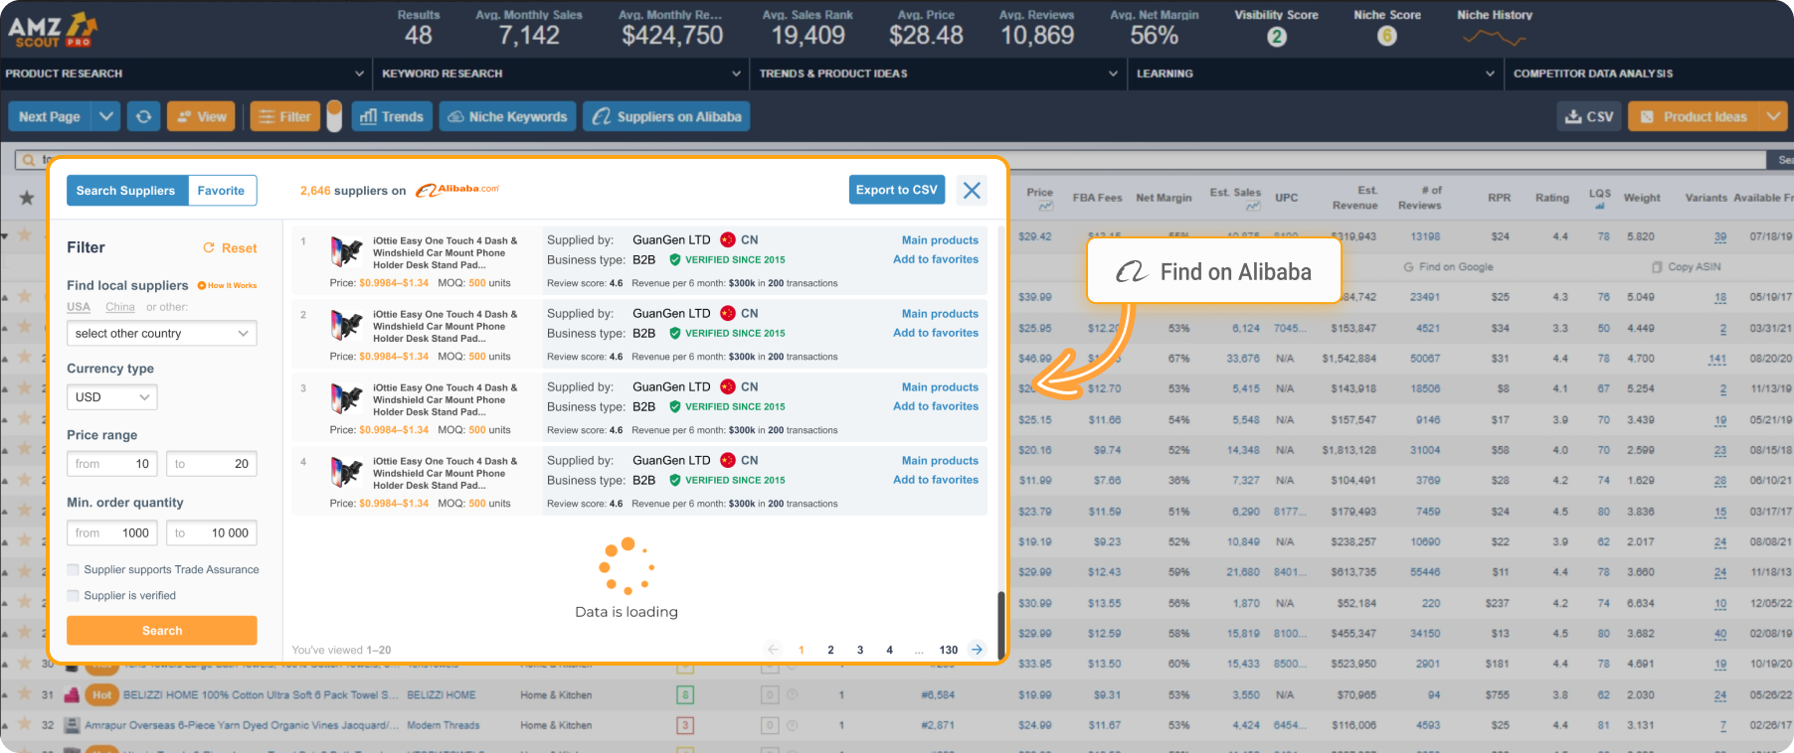
Task: Click the favorites star column header
Action: (27, 198)
